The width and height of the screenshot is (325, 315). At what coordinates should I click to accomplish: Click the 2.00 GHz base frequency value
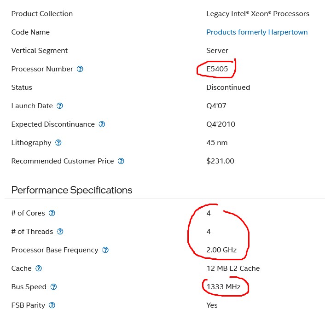tap(221, 250)
